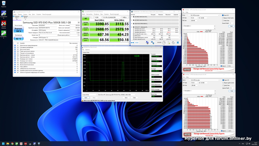Click Save in AIDA64 Disk Benchmark
259x146 pixels.
click(x=127, y=97)
